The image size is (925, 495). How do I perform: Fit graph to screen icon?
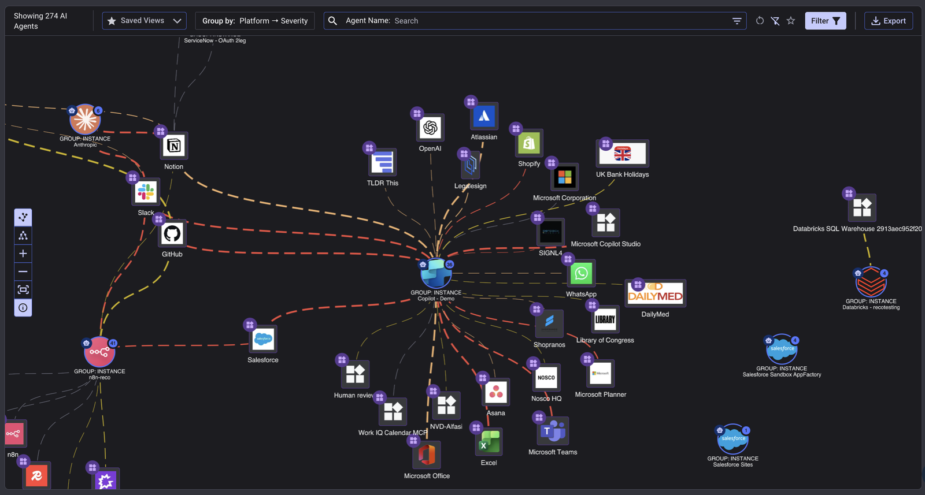click(x=23, y=289)
